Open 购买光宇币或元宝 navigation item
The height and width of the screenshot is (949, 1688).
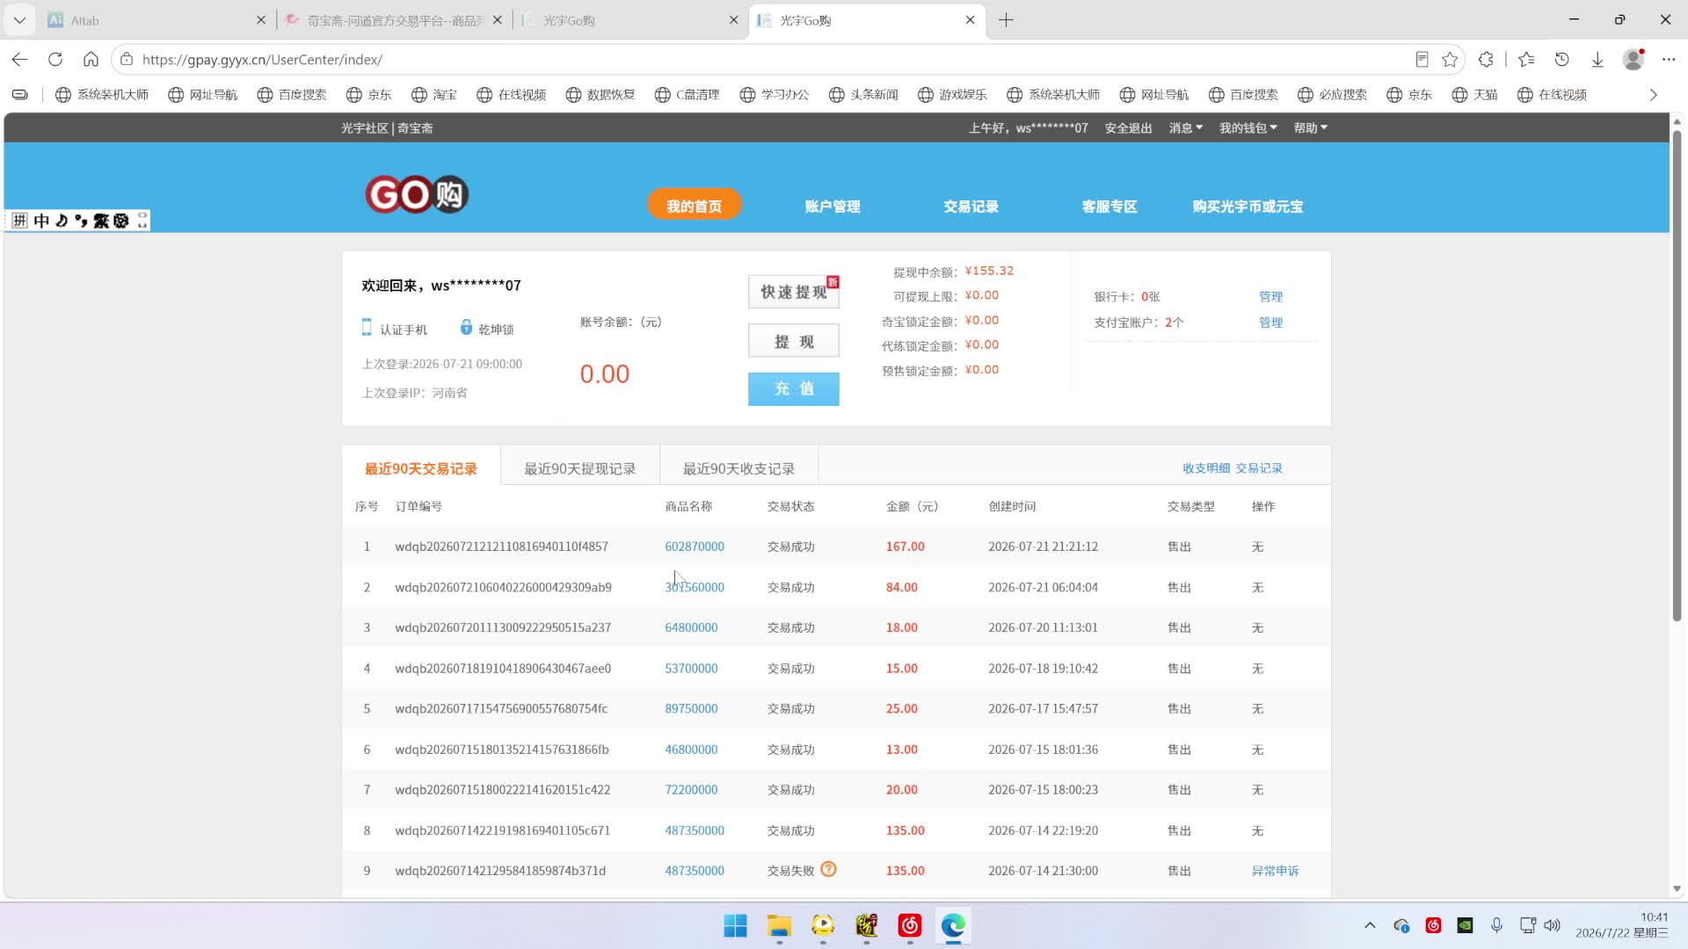click(1248, 206)
